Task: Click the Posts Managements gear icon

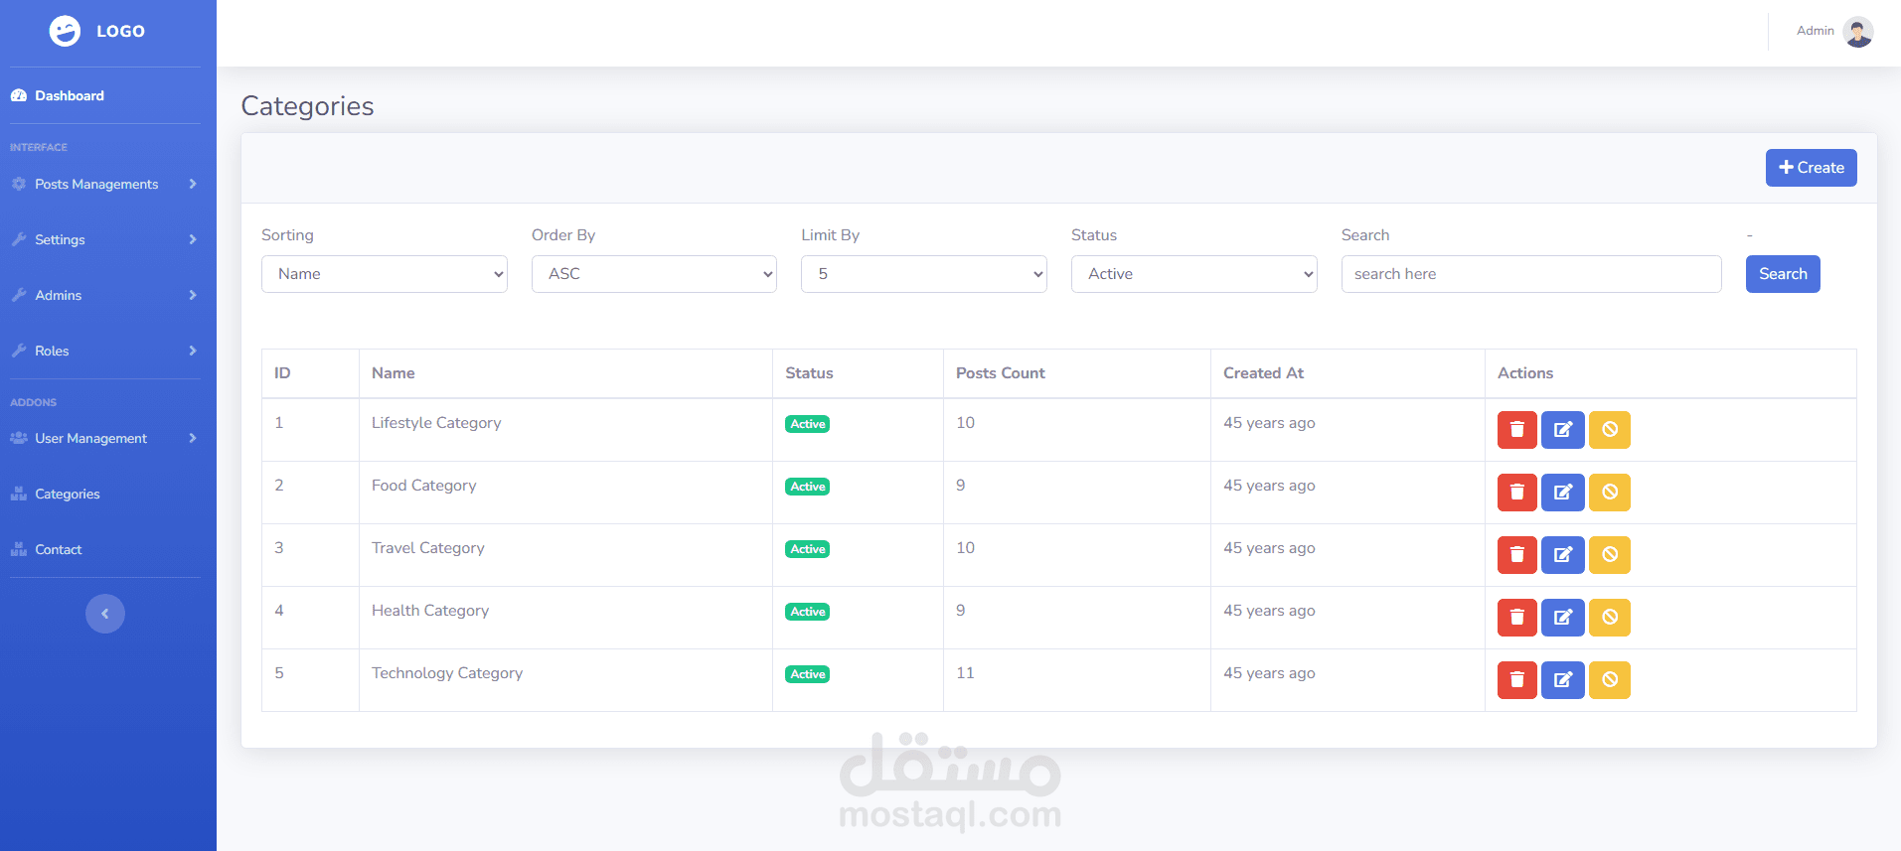Action: 19,184
